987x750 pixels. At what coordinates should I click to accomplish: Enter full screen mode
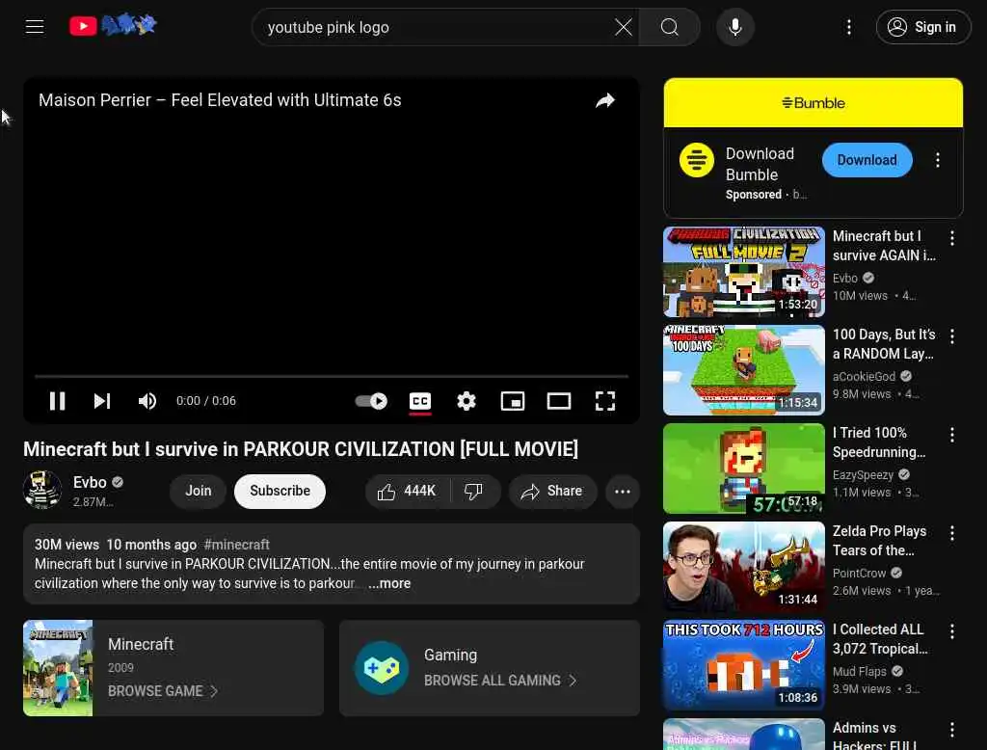click(x=605, y=401)
